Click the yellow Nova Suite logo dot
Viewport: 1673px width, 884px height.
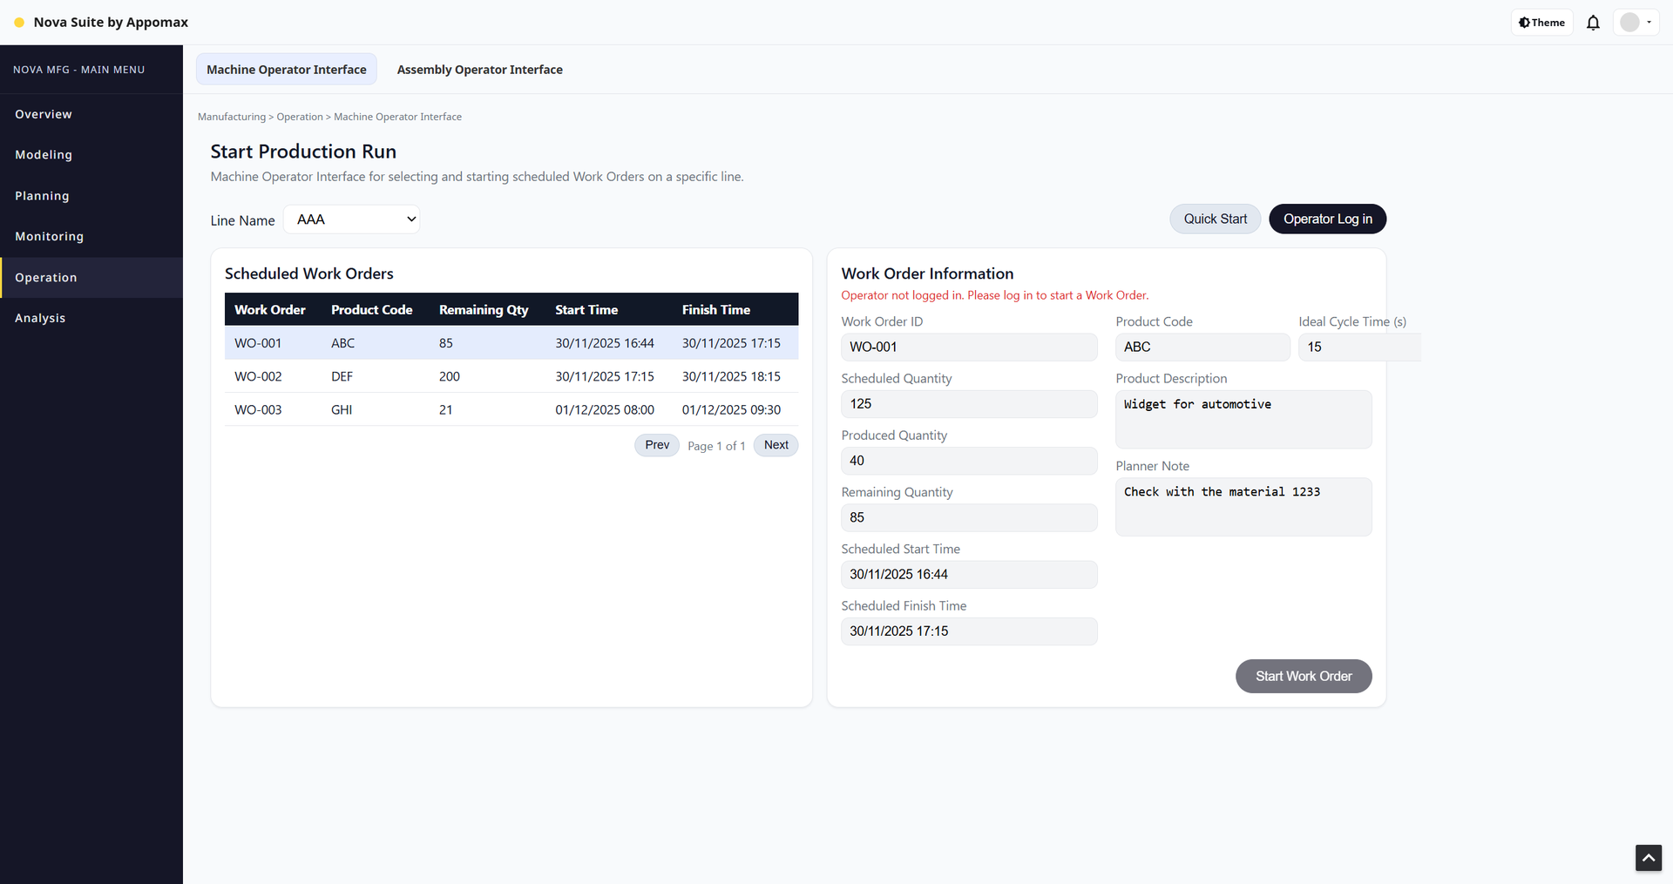[19, 23]
